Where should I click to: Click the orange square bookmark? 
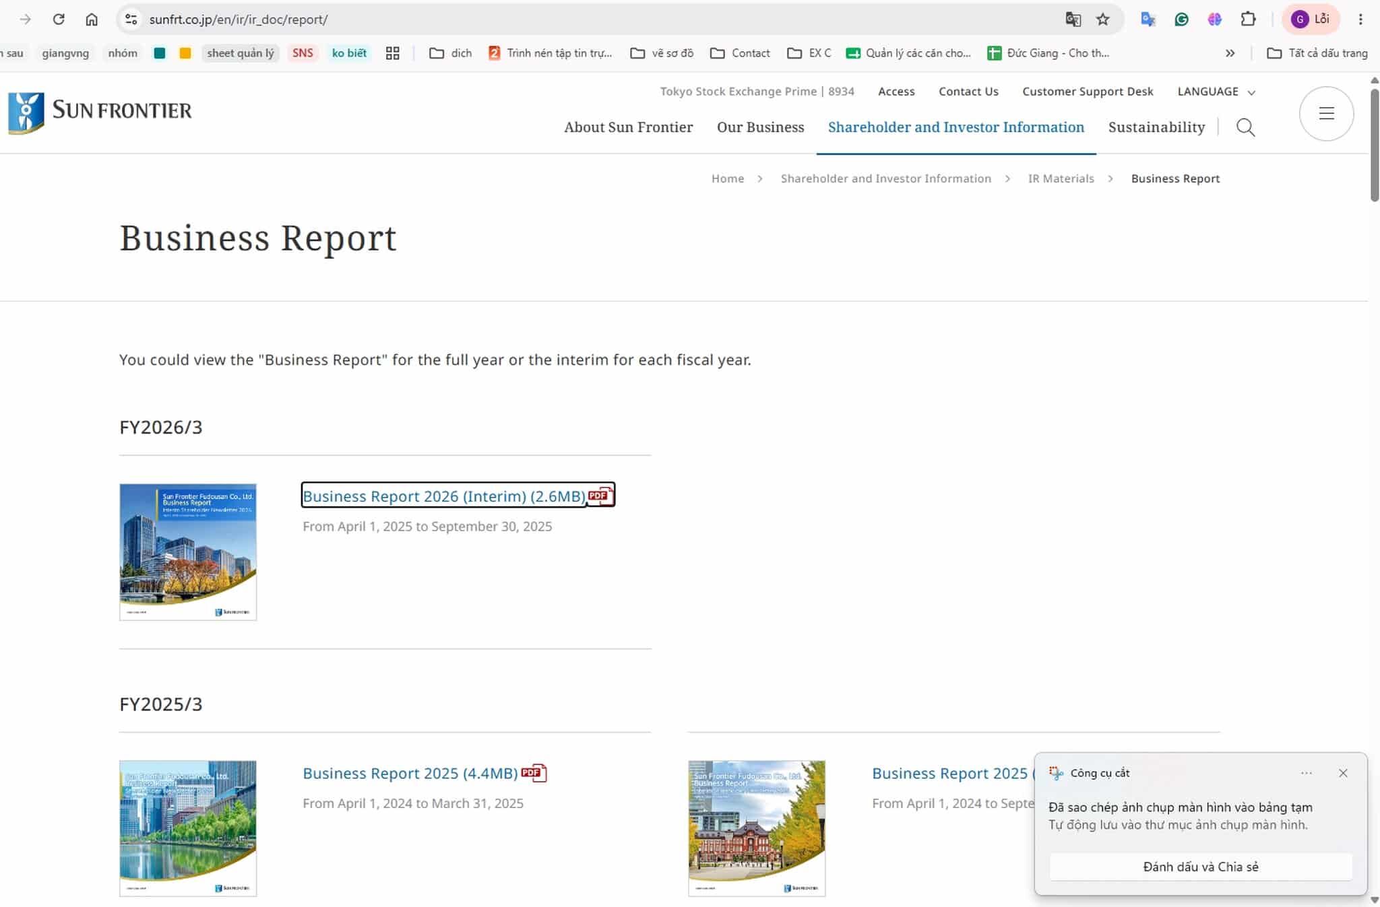point(185,53)
